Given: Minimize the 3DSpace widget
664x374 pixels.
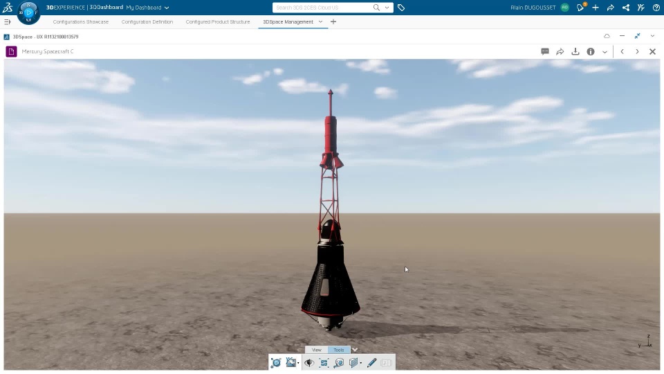Looking at the screenshot, I should 622,36.
